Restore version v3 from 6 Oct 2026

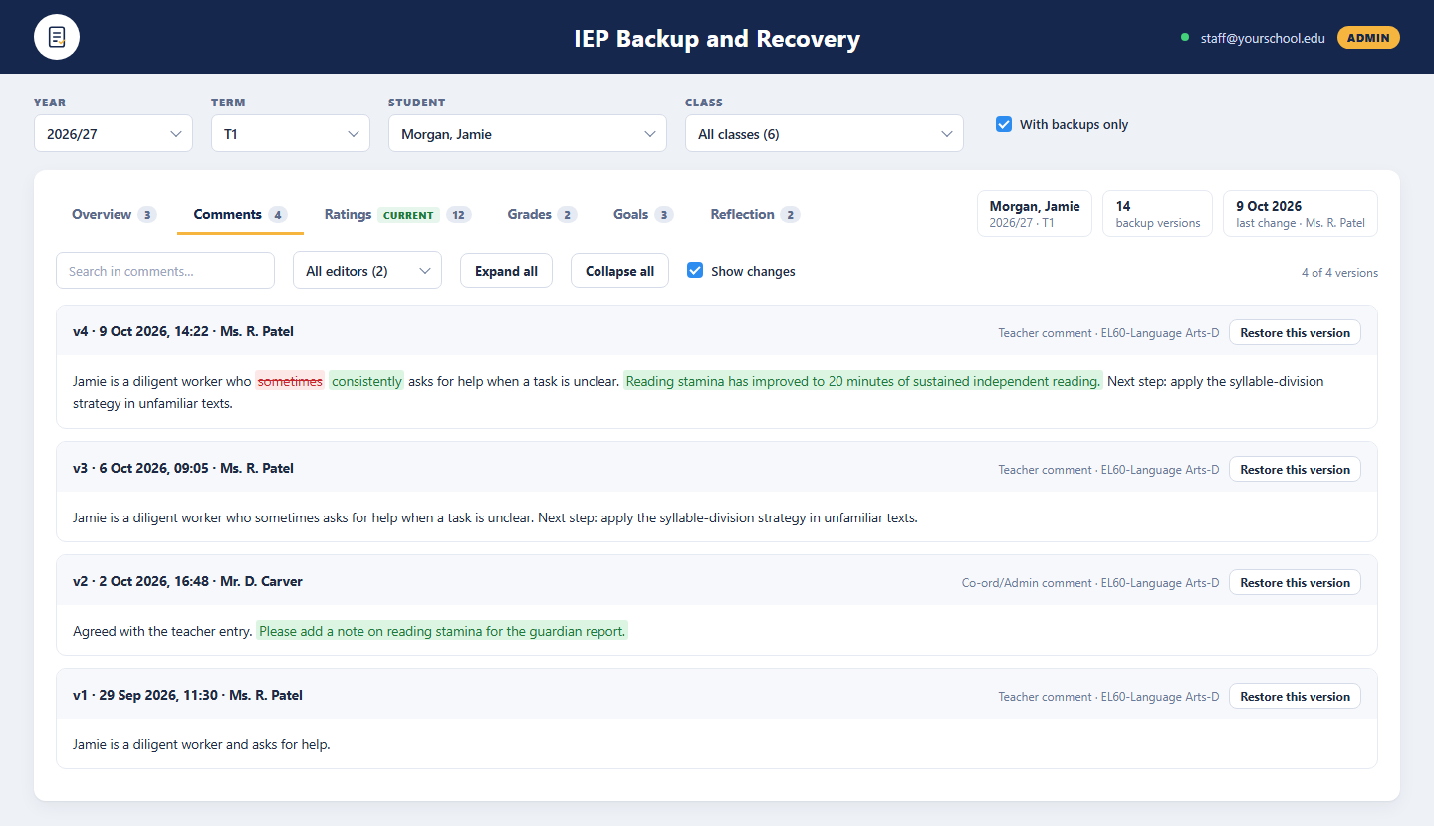[1295, 469]
